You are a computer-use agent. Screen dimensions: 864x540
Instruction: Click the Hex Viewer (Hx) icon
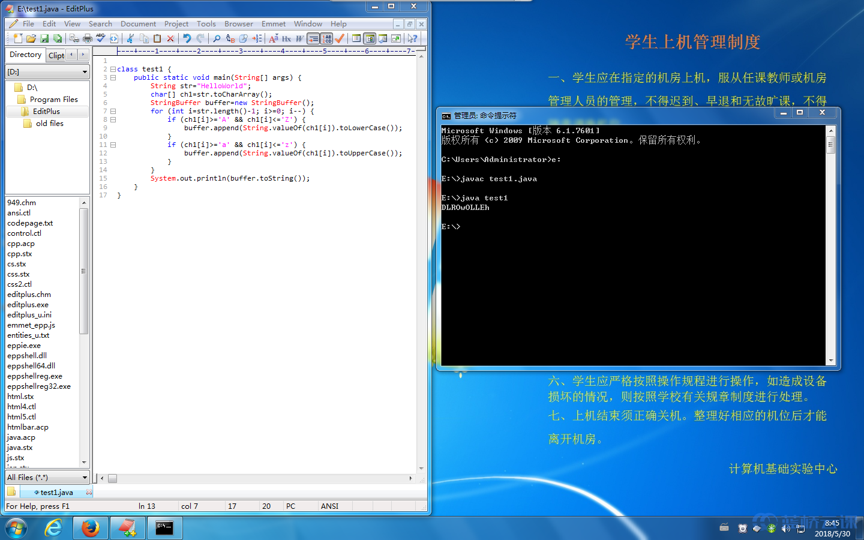pyautogui.click(x=286, y=38)
